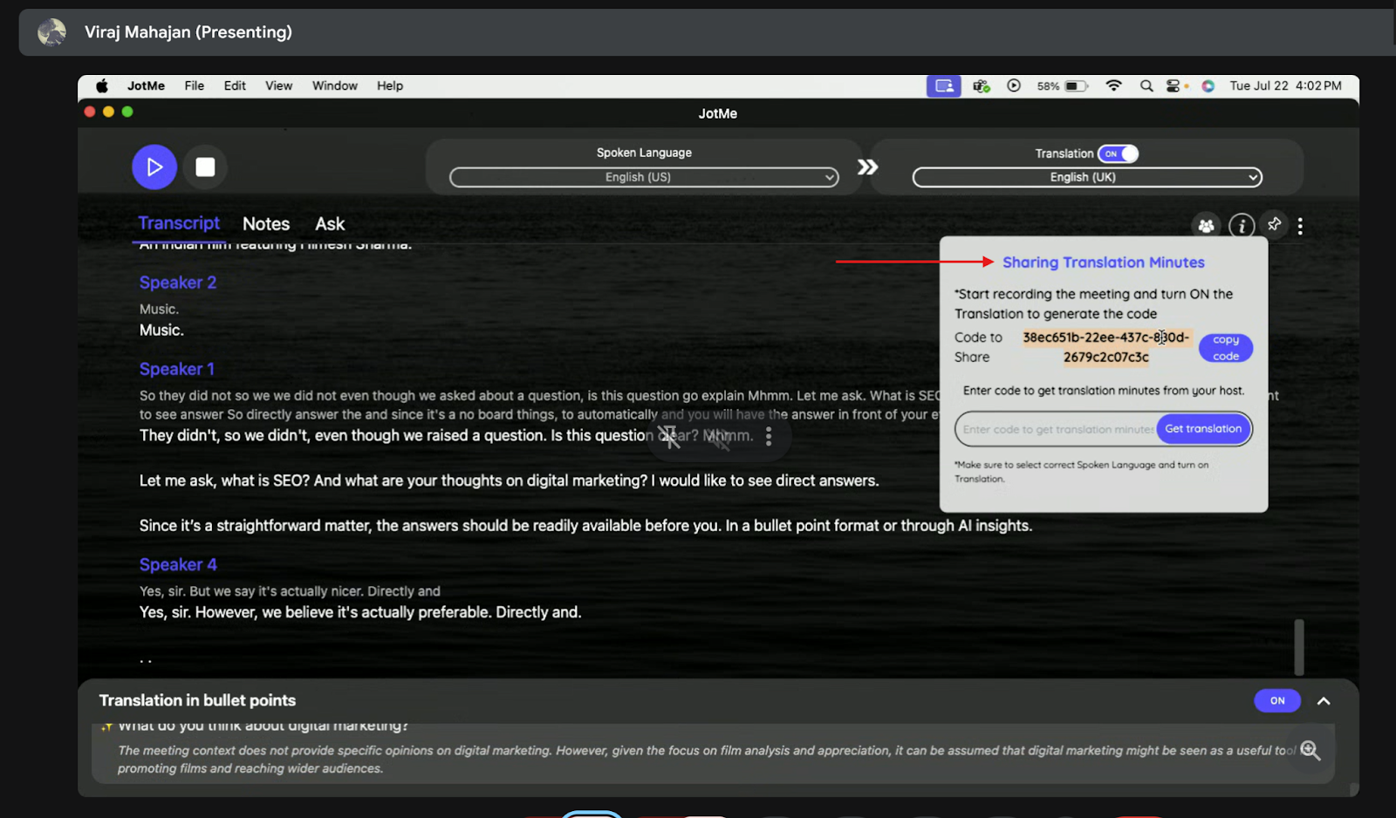The height and width of the screenshot is (818, 1396).
Task: Click the info icon
Action: [x=1242, y=226]
